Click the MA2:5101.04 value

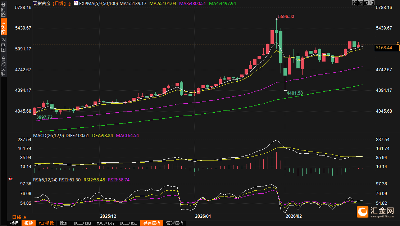coord(163,4)
